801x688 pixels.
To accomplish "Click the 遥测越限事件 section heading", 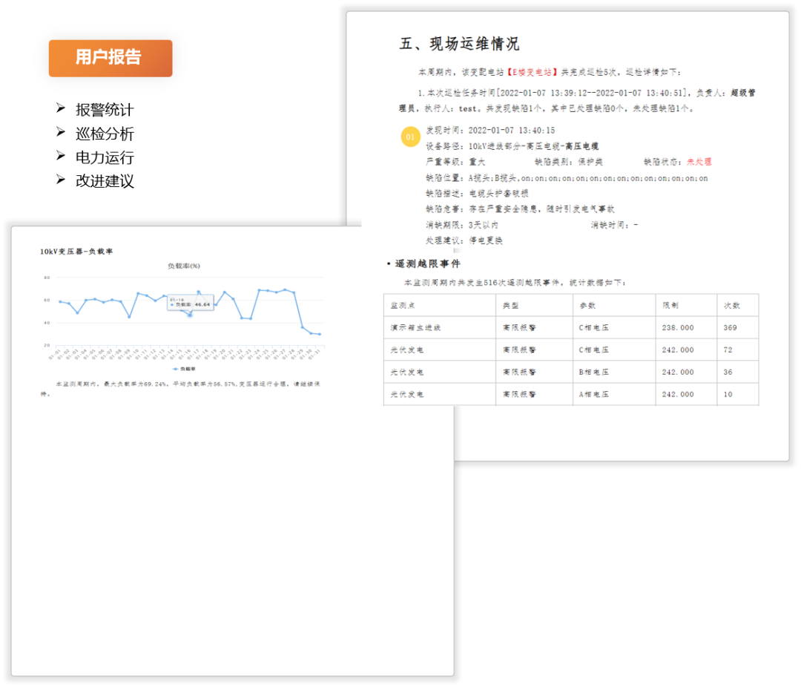I will click(427, 263).
